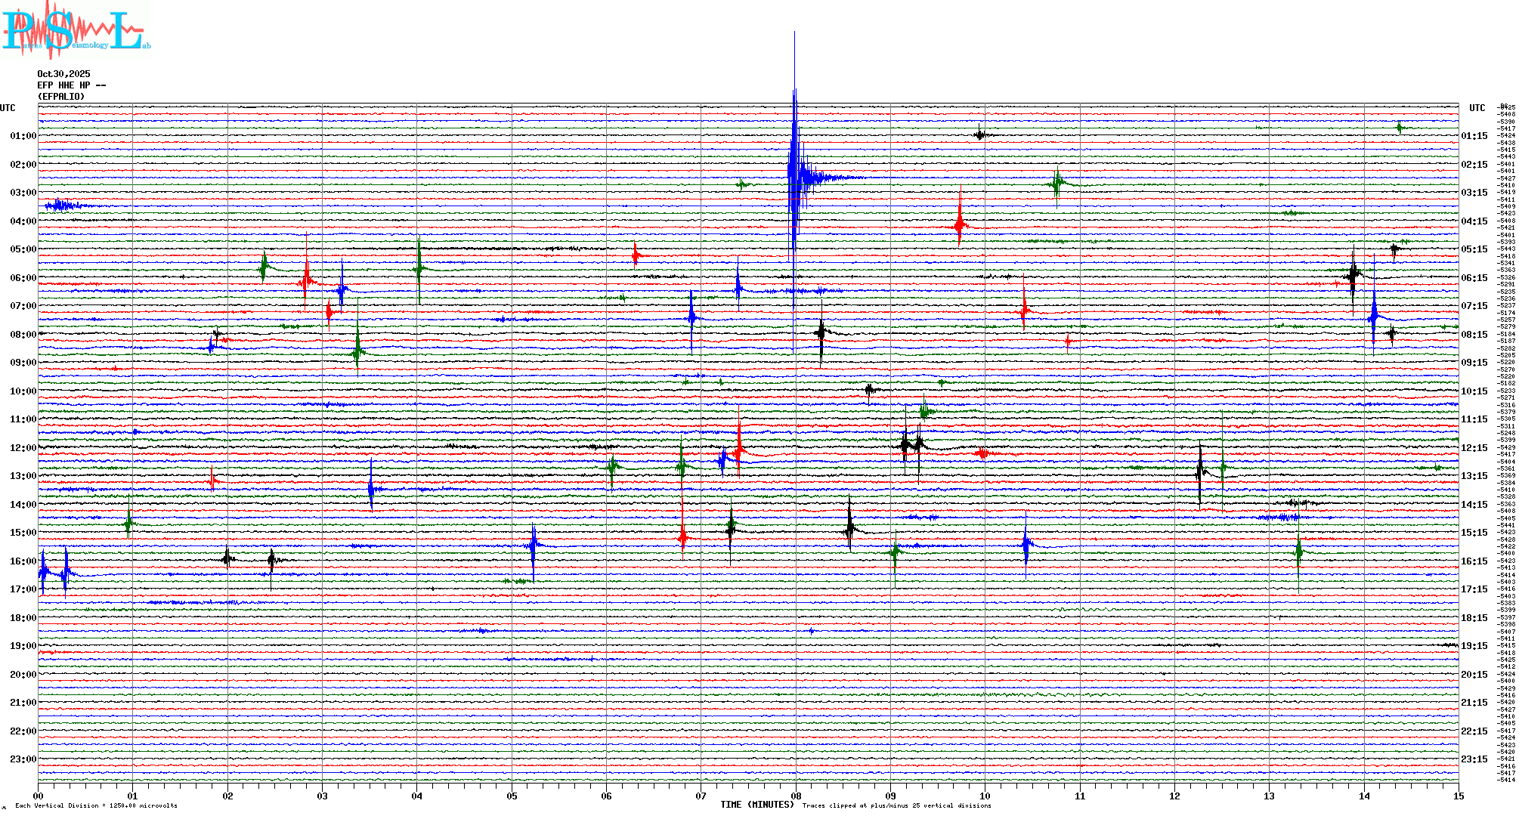Click the Oct30,2025 date label

coord(63,74)
